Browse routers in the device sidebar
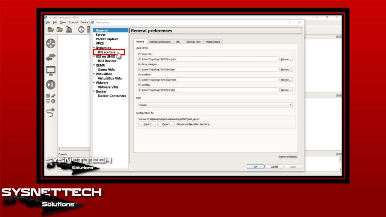The width and height of the screenshot is (386, 217). point(51,44)
